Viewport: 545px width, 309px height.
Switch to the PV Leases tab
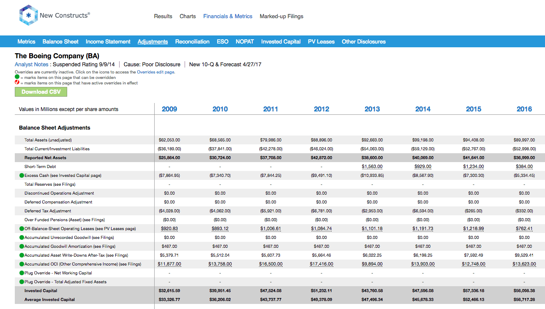pyautogui.click(x=321, y=41)
